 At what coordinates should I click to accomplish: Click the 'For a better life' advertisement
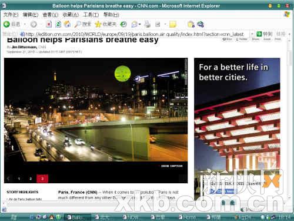tap(237, 128)
